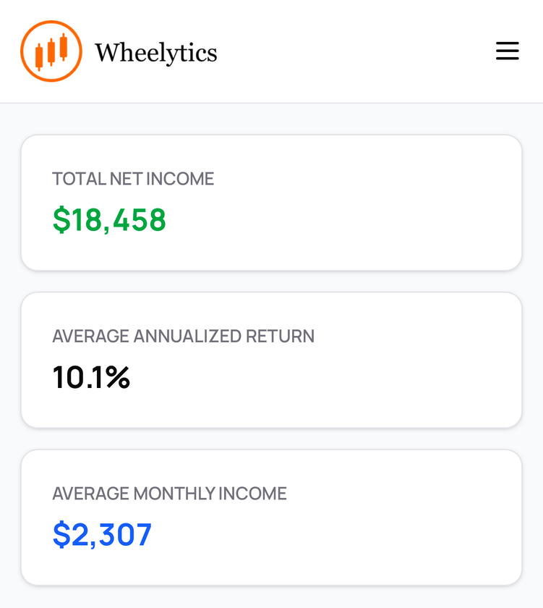Click the green $18,458 value
The width and height of the screenshot is (543, 608).
pyautogui.click(x=109, y=220)
